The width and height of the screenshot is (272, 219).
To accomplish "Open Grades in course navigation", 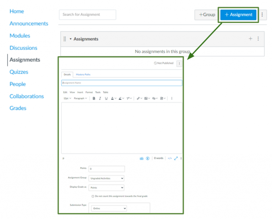I will [x=18, y=108].
